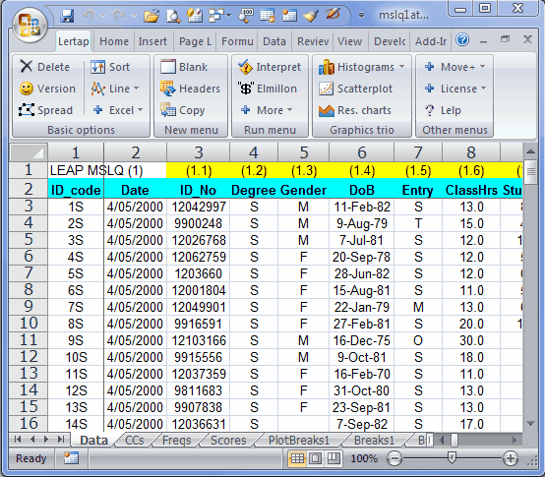Click the zoom slider handle

click(452, 458)
